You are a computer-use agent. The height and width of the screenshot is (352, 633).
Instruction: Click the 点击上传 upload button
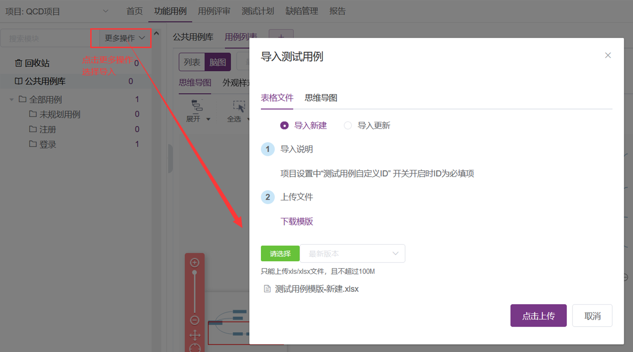pos(538,315)
